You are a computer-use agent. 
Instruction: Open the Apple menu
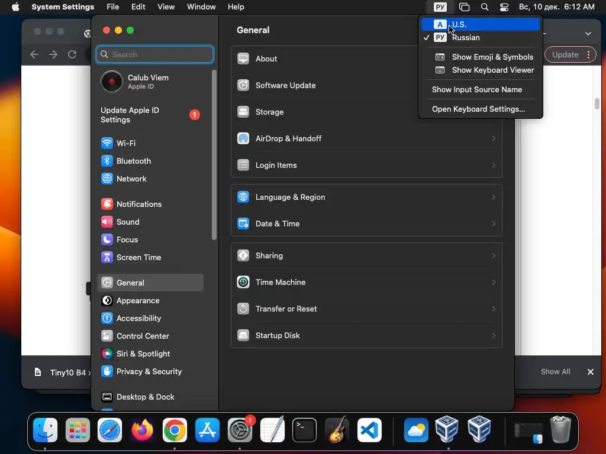point(15,7)
